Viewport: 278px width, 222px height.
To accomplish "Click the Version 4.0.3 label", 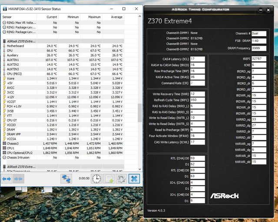I will click(156, 210).
